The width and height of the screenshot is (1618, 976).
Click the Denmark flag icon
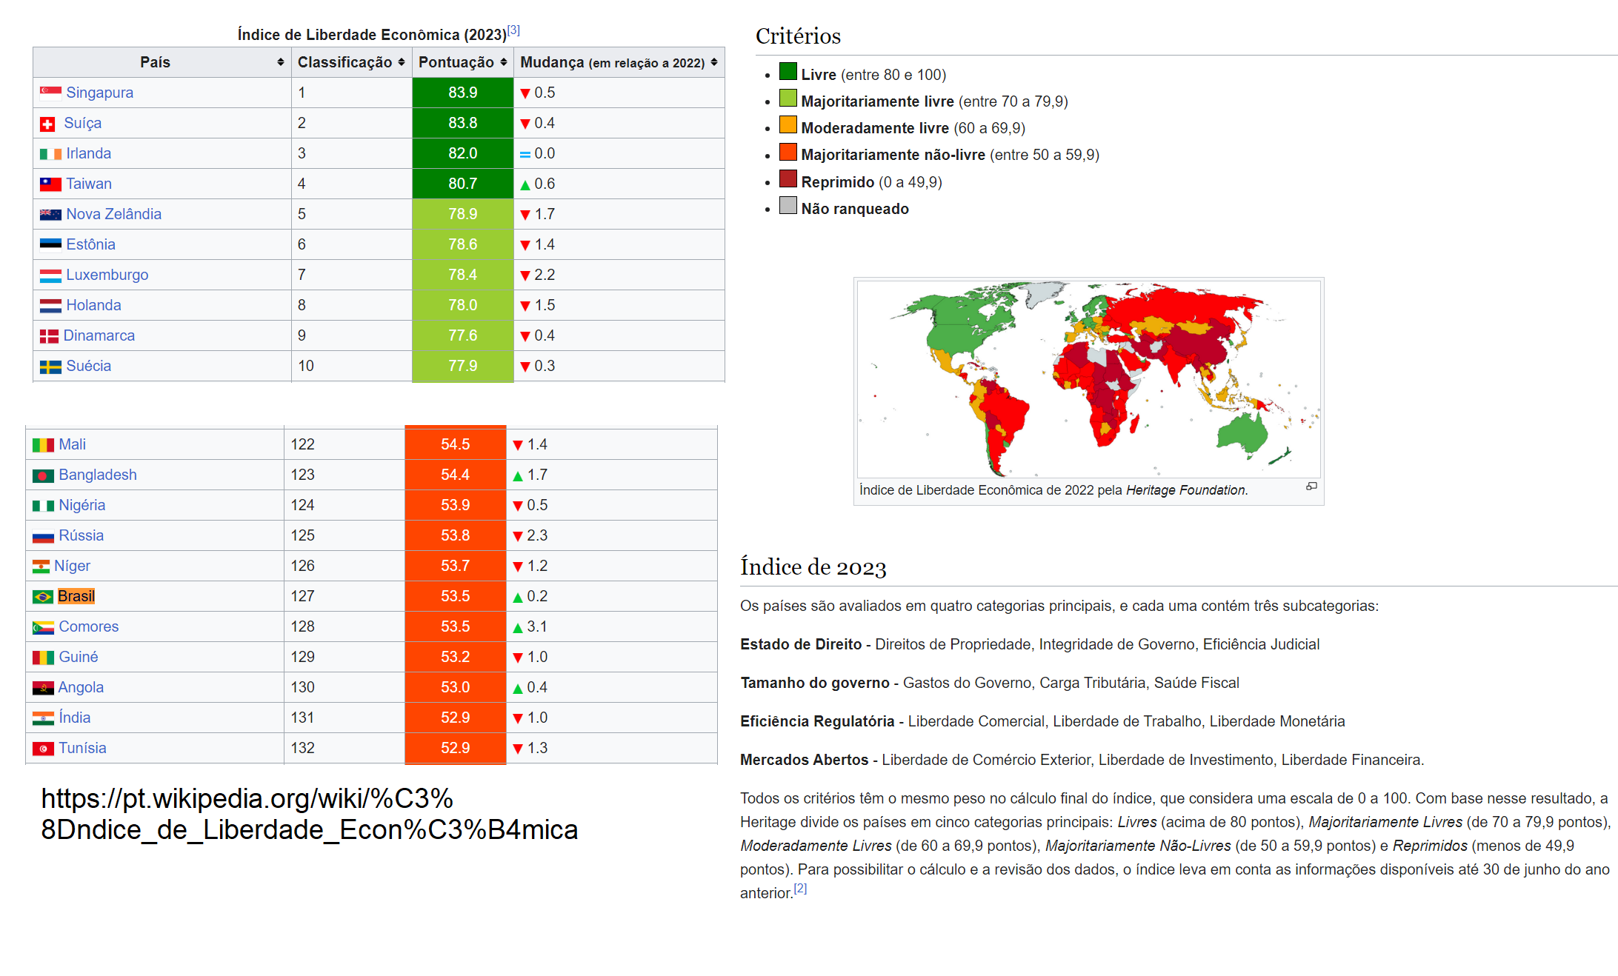click(x=49, y=336)
